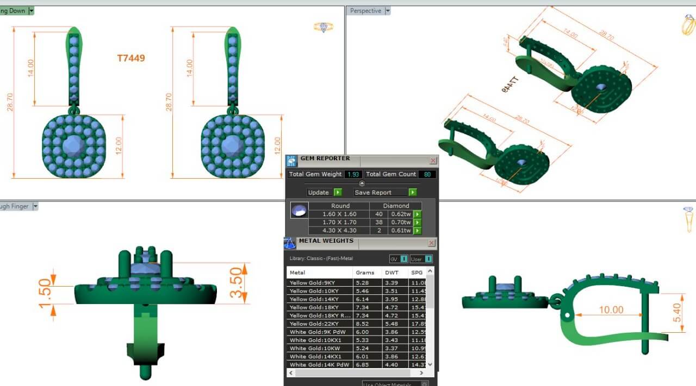Collapse Gem Reporter using the round up-arrow
The height and width of the screenshot is (386, 696).
(x=362, y=183)
